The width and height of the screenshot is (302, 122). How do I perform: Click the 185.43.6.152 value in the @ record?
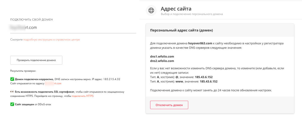tap(204, 77)
